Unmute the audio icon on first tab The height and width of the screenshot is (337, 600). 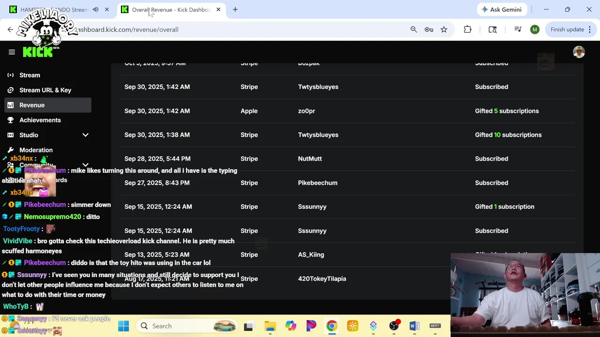(x=96, y=9)
